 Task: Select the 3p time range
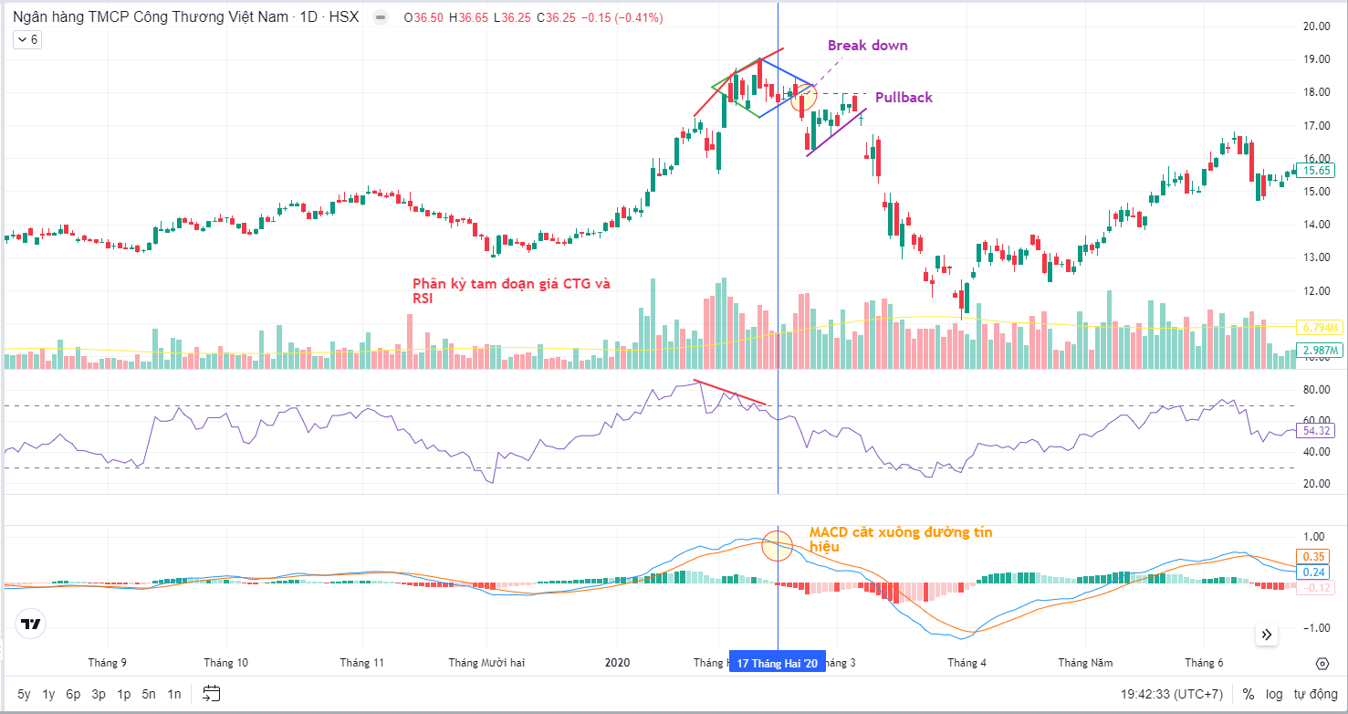pyautogui.click(x=99, y=694)
